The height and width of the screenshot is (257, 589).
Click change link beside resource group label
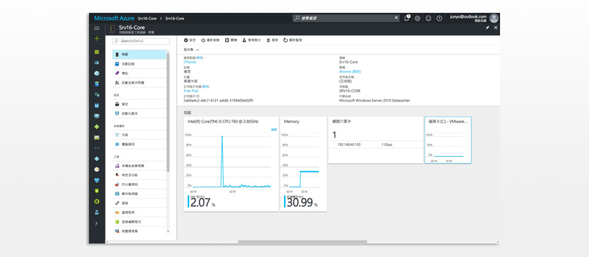(x=199, y=58)
